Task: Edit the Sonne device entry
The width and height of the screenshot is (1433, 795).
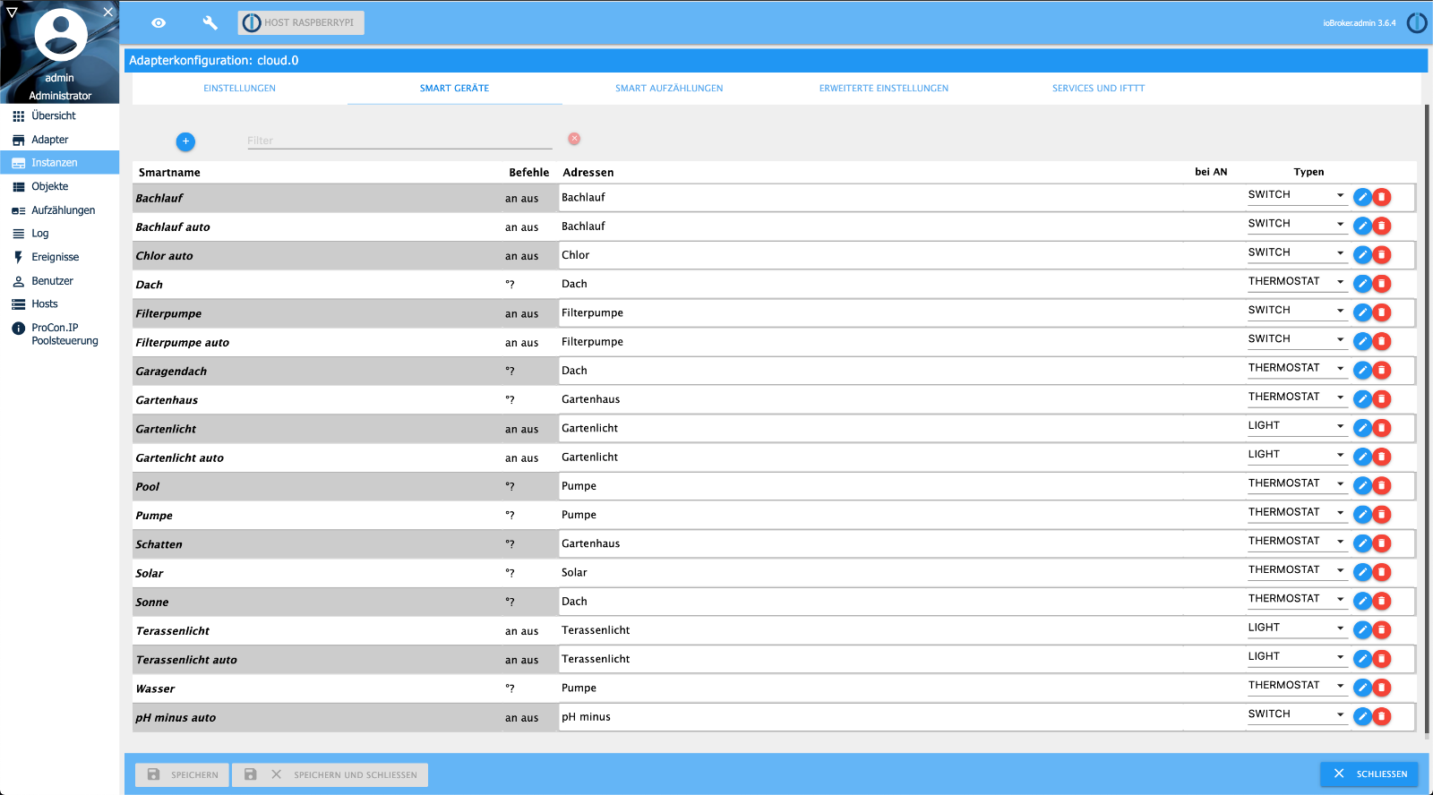Action: coord(1362,602)
